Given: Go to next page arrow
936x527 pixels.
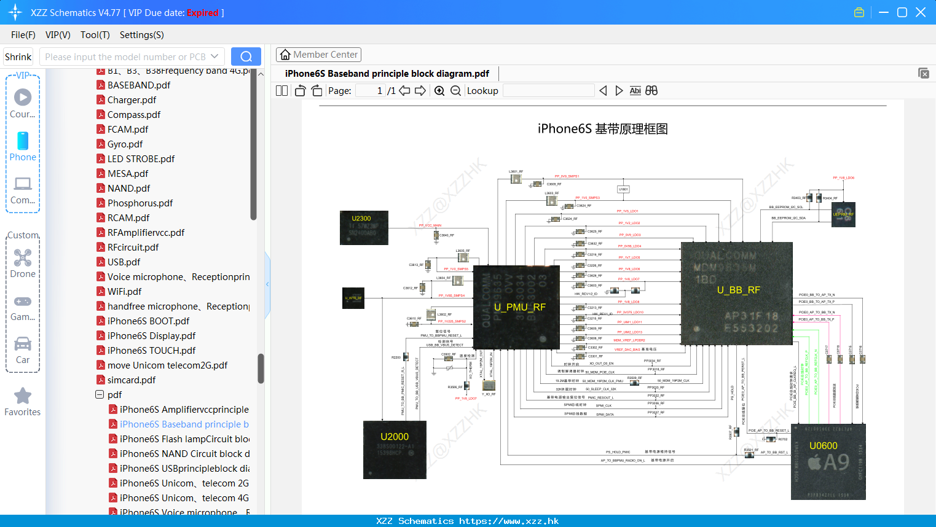Looking at the screenshot, I should point(420,90).
